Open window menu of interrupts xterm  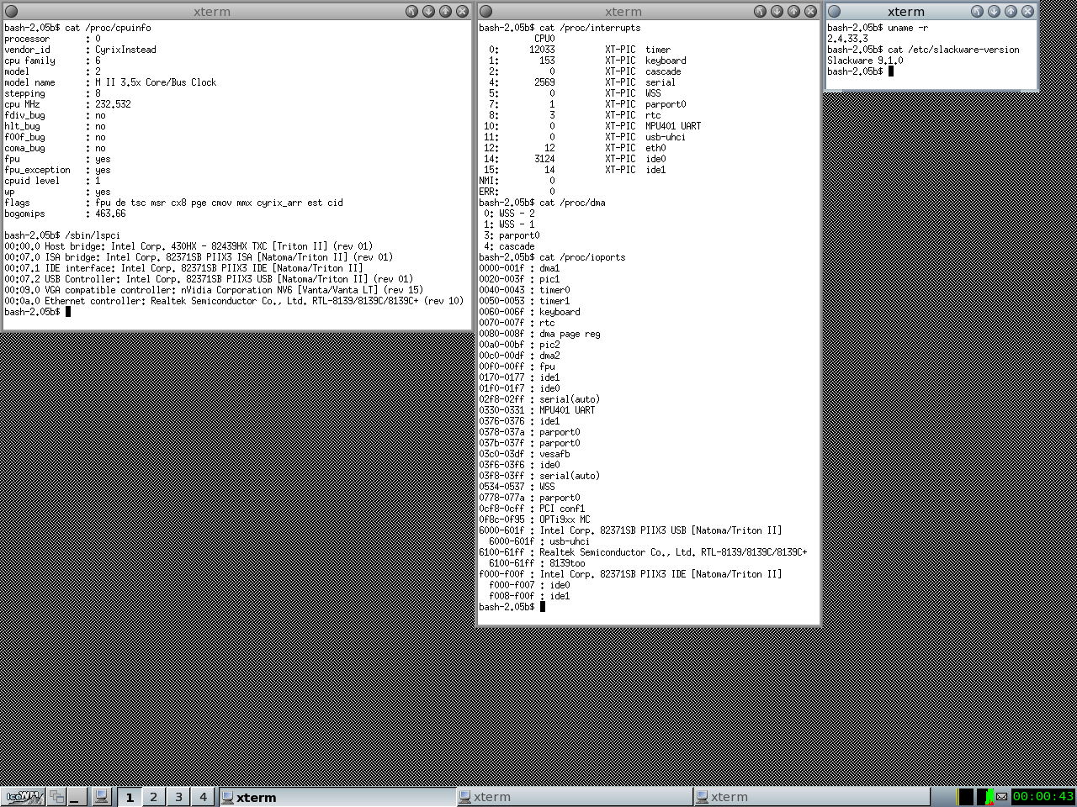point(485,12)
